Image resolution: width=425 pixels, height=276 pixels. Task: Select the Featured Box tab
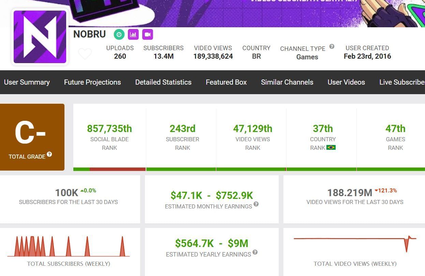coord(226,82)
